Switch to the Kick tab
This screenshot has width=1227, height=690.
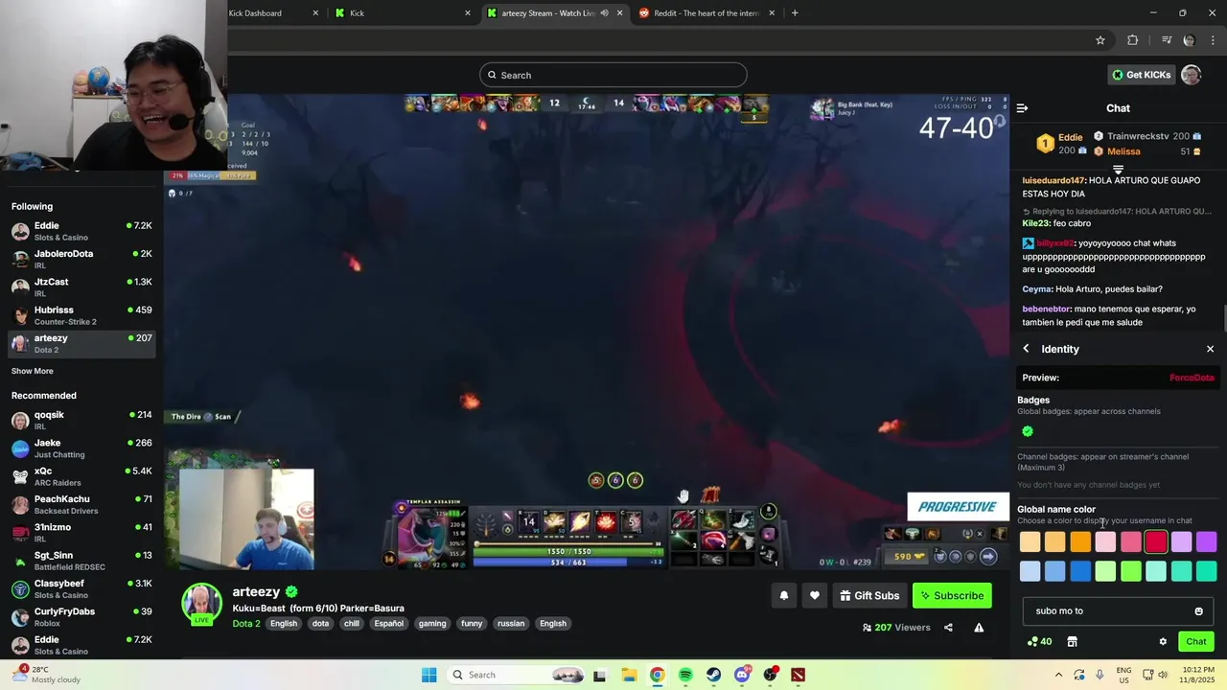pos(403,13)
